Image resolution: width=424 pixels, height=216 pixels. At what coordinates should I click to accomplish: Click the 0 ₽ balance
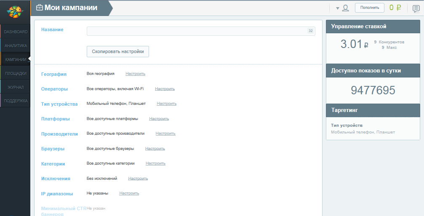(395, 8)
